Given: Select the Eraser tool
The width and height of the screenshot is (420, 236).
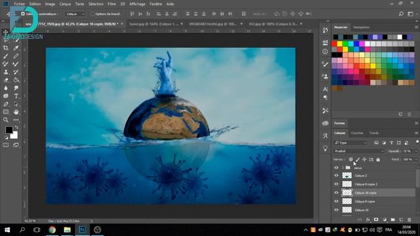Looking at the screenshot, I should pos(6,80).
